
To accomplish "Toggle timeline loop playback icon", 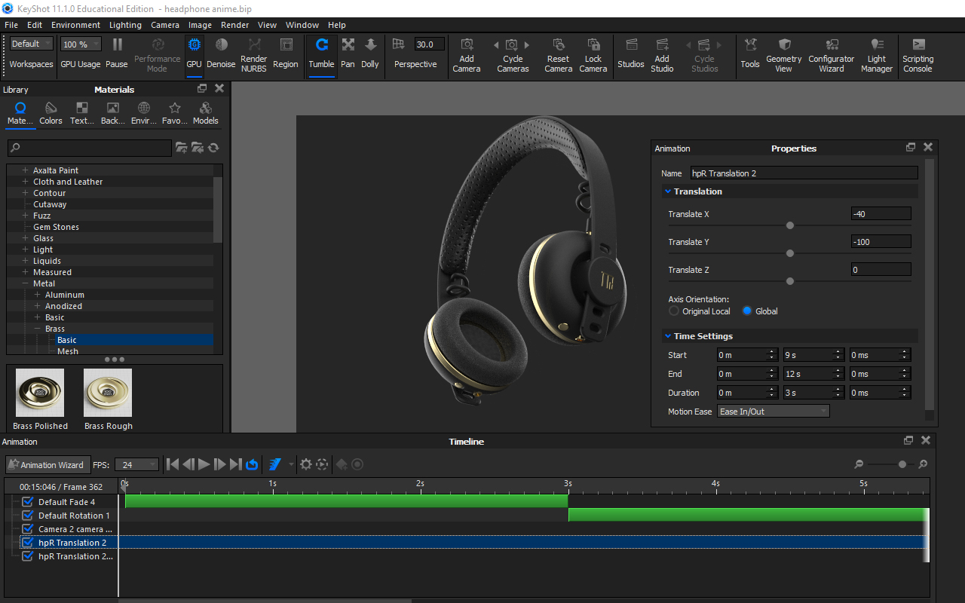I will tap(253, 464).
